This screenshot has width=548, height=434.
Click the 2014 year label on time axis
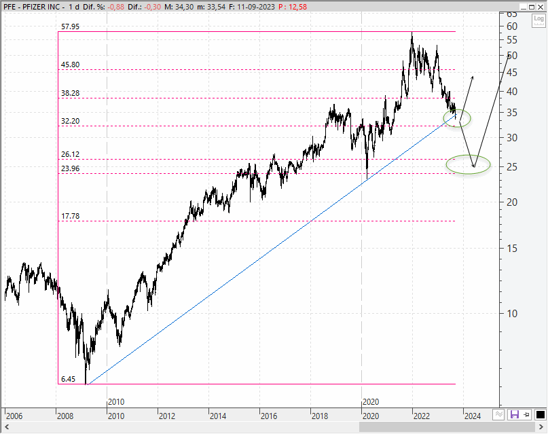coord(218,416)
